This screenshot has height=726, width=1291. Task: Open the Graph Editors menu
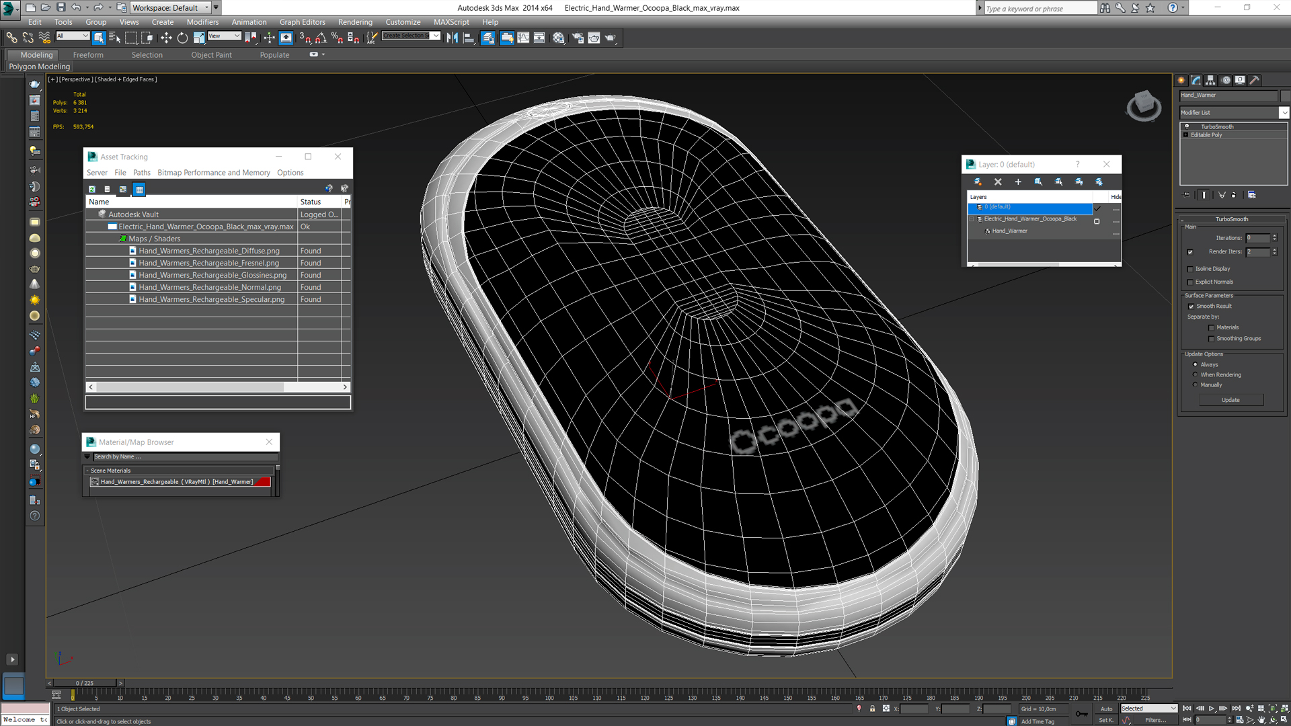click(x=302, y=22)
